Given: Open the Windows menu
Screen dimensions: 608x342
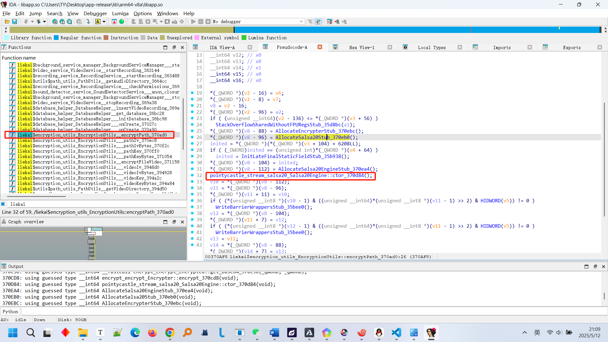Looking at the screenshot, I should (x=168, y=13).
